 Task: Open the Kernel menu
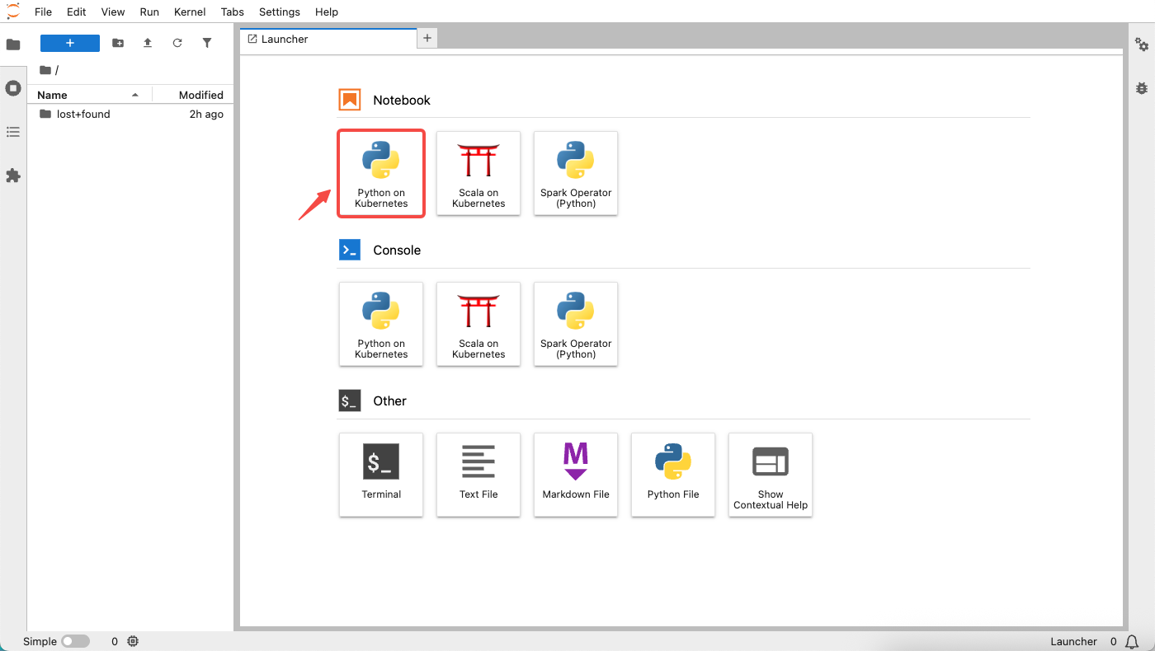point(190,12)
